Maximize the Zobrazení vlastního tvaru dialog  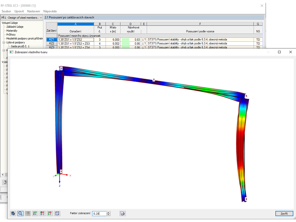coord(279,52)
